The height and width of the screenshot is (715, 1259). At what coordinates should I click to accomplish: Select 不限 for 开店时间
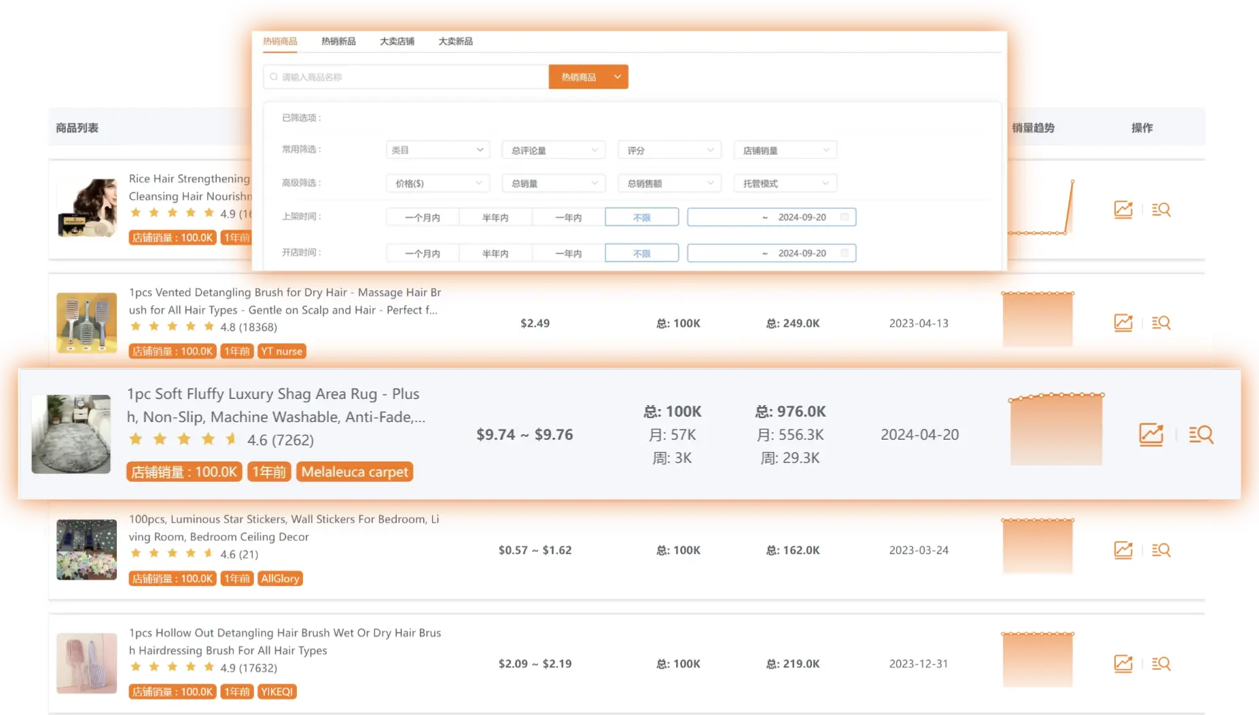tap(641, 254)
